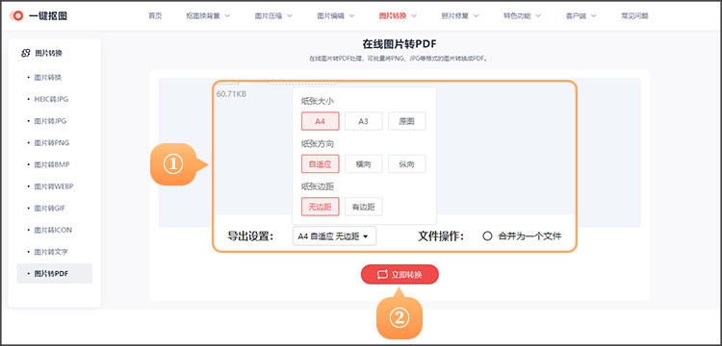
Task: Open the 导出设置 A4 自适应 无边距 dropdown
Action: [x=334, y=236]
